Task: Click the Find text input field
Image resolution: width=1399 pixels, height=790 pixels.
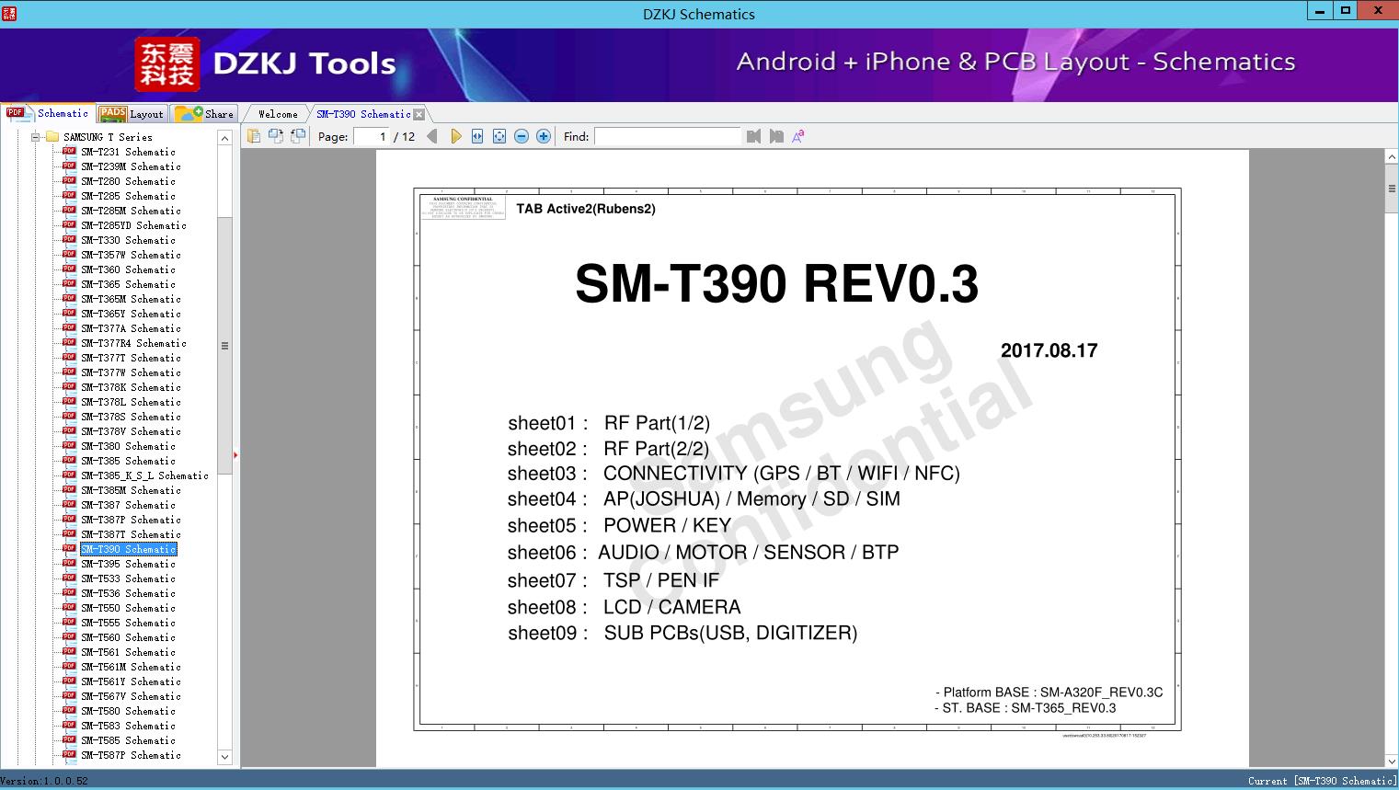Action: [x=667, y=136]
